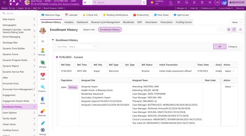Open Split Screen button

181,15
